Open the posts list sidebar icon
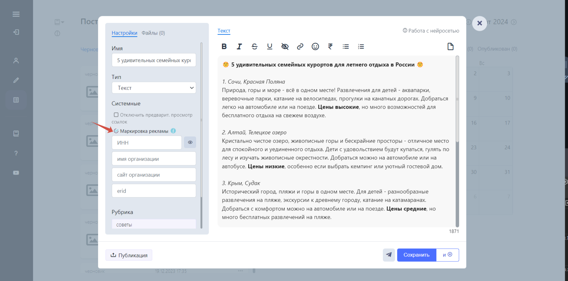The height and width of the screenshot is (281, 568). 16,100
